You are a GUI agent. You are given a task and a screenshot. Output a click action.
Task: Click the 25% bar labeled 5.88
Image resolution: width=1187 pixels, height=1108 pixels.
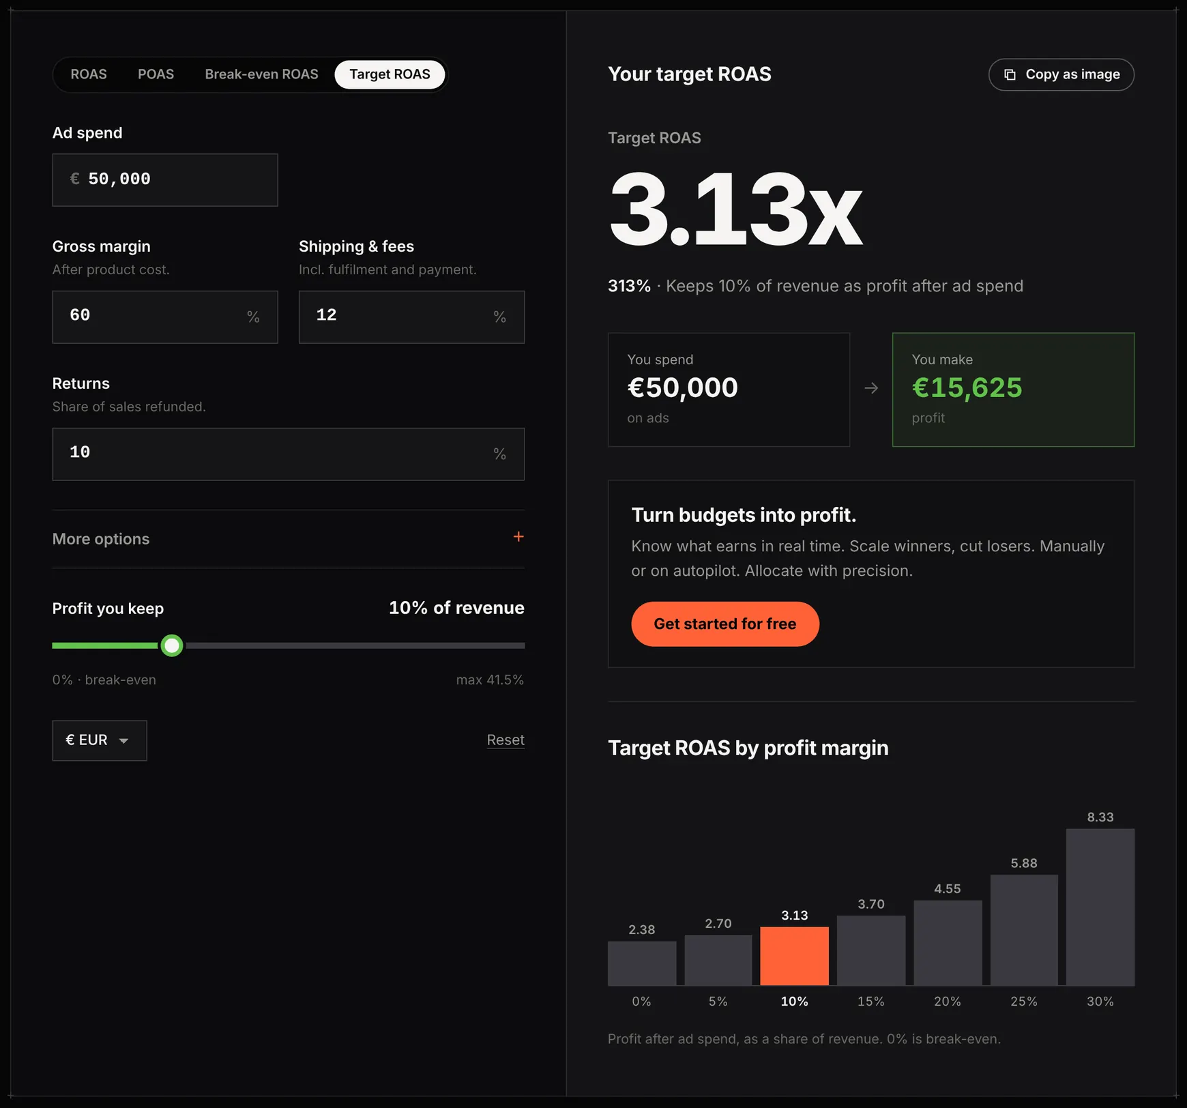[x=1024, y=930]
